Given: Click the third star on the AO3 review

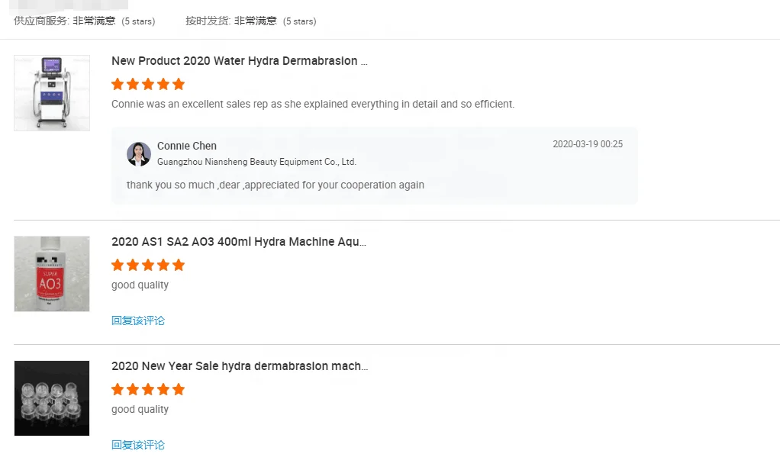Looking at the screenshot, I should pyautogui.click(x=148, y=265).
